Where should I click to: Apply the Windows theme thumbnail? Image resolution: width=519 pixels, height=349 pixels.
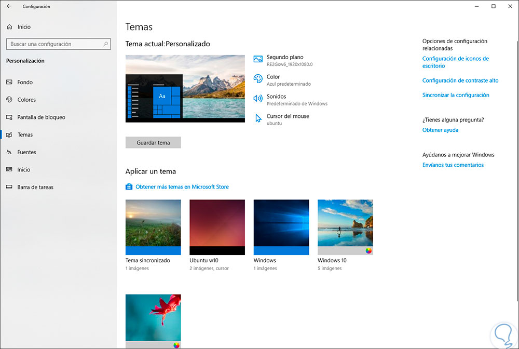[281, 227]
